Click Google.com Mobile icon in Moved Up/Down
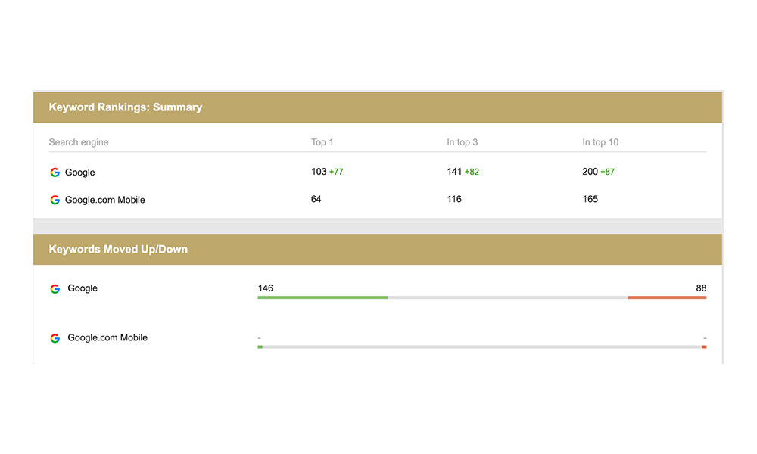The image size is (757, 454). [x=55, y=338]
